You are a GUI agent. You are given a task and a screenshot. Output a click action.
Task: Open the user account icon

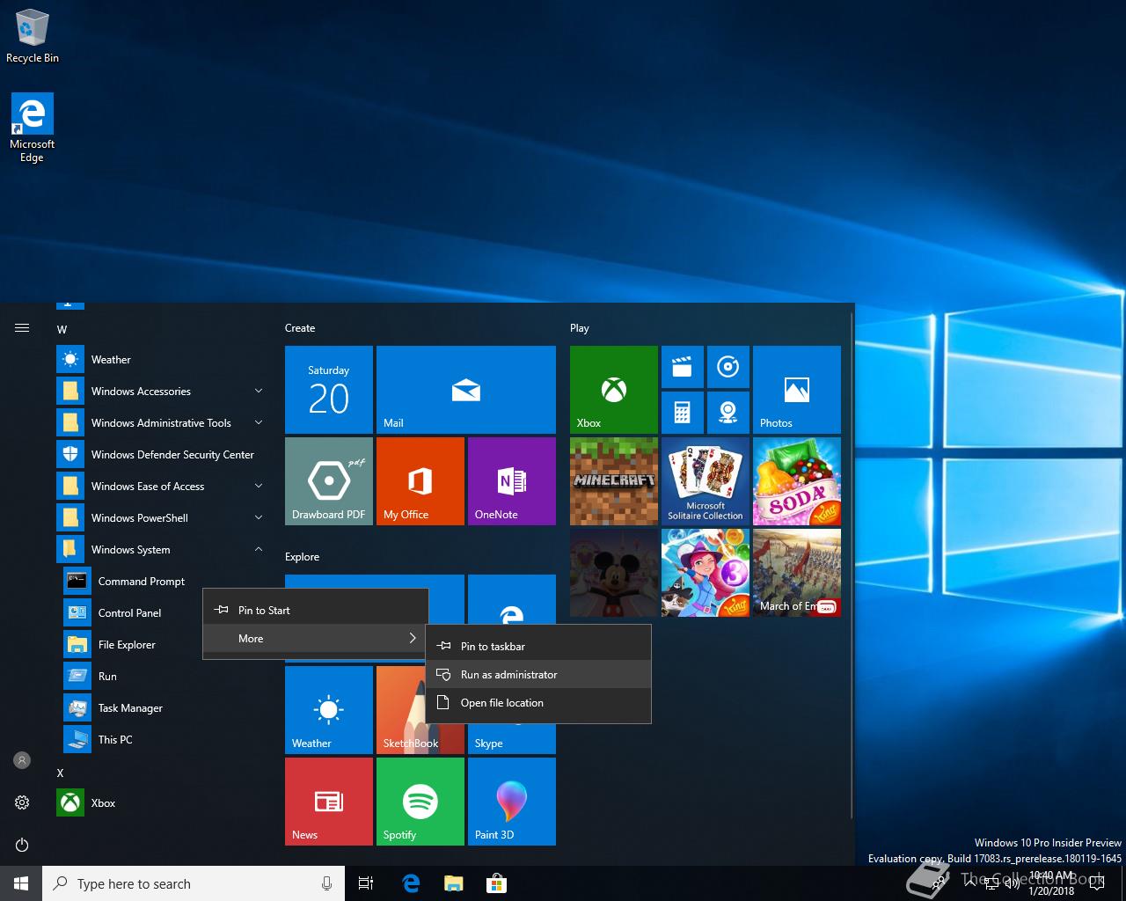(22, 759)
